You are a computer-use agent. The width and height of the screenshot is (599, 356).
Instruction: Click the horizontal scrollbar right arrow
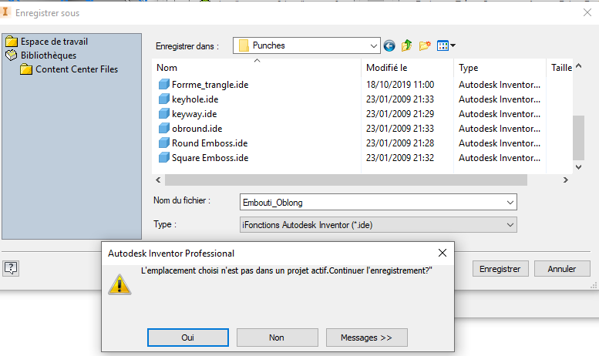pos(566,180)
